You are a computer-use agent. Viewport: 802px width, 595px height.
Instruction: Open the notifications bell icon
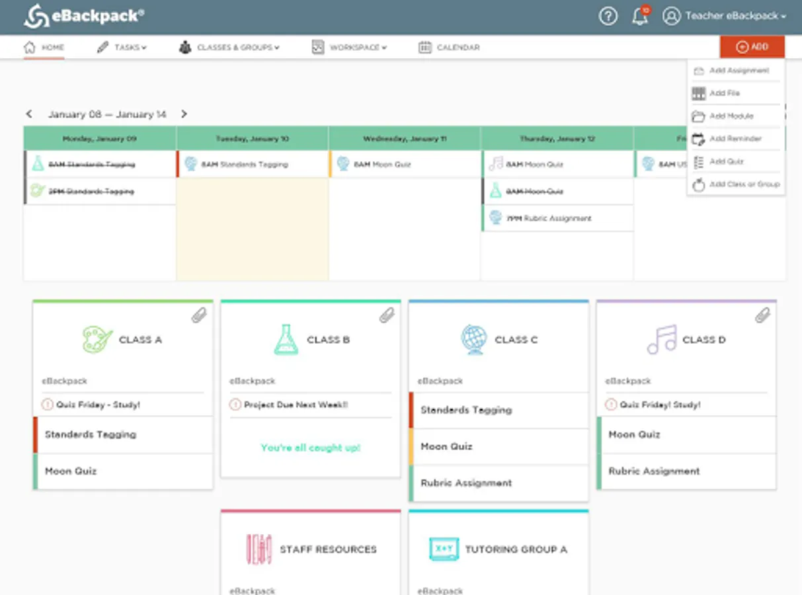640,16
